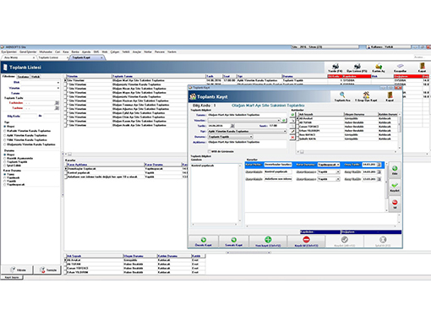The width and height of the screenshot is (431, 321).
Task: Select Aylık Yönetim Kurulu Toplantısı radio filter
Action: [5, 135]
